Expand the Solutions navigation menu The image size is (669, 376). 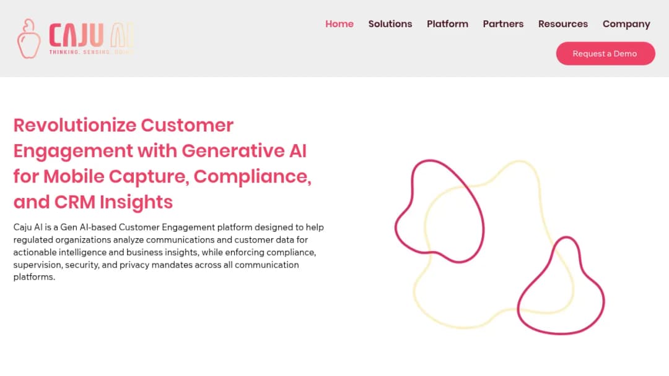(390, 24)
